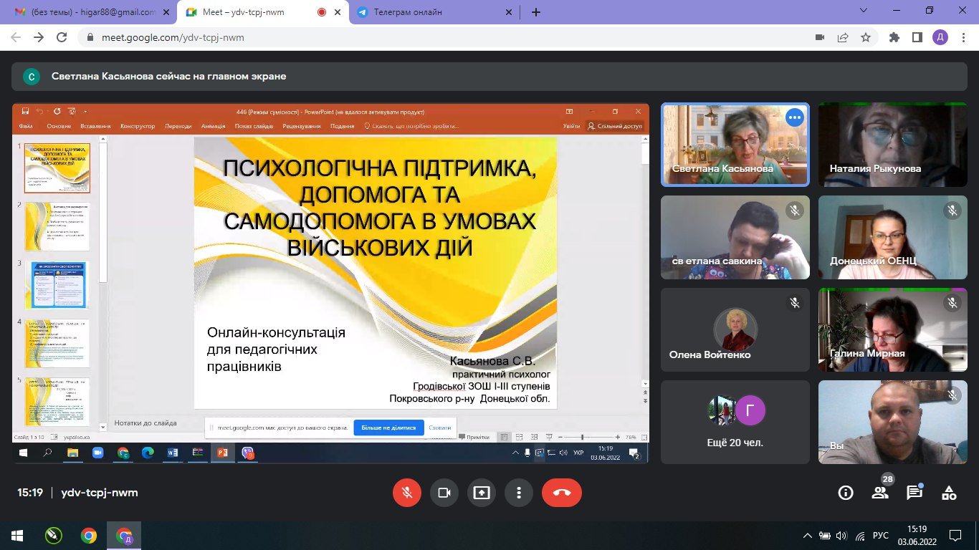Image resolution: width=979 pixels, height=550 pixels.
Task: Select the Галина Мирная video tile
Action: tap(893, 329)
